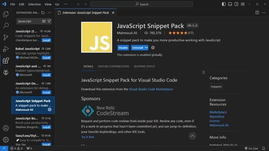Open the alien-face icon in activity bar
The height and width of the screenshot is (151, 269).
click(x=5, y=72)
